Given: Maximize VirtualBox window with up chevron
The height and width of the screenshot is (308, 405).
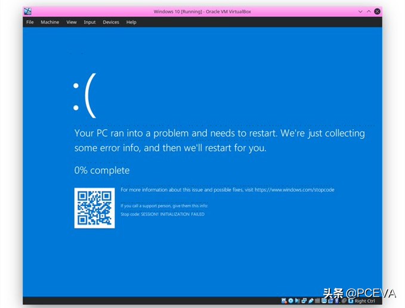Looking at the screenshot, I should point(369,11).
